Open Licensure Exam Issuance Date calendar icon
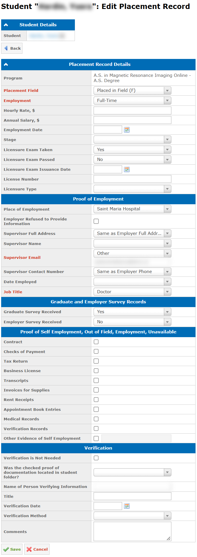The height and width of the screenshot is (557, 197). [x=127, y=169]
